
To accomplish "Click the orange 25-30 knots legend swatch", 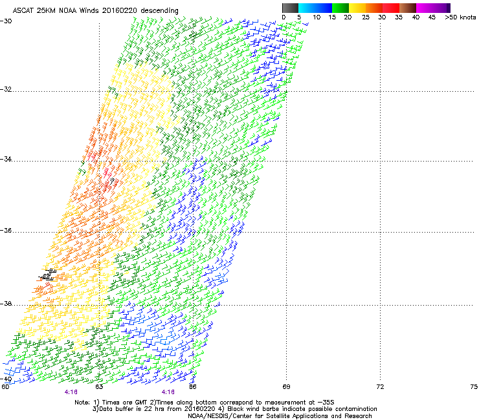I will tap(374, 8).
